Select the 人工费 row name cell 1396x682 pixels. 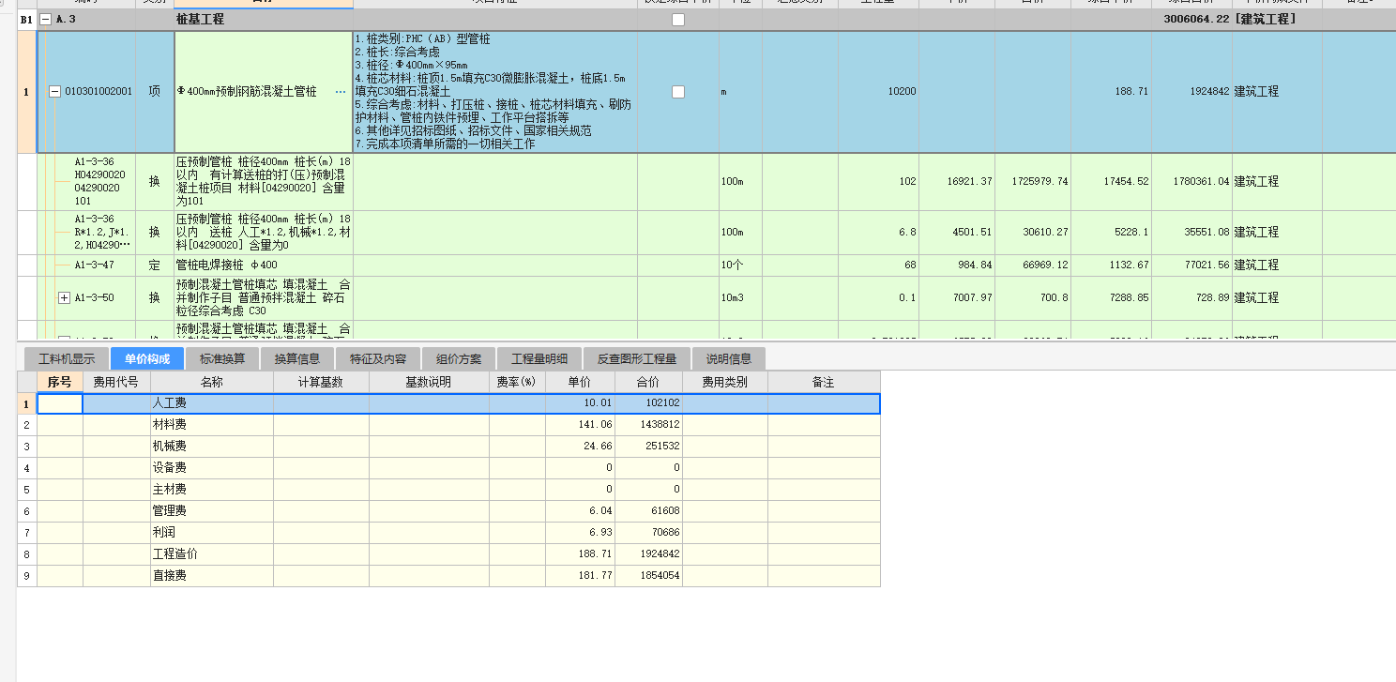point(212,403)
